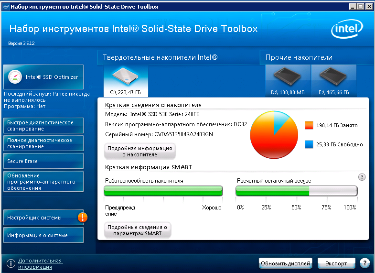The image size is (375, 273).
Task: Click the model text Intel® SSD 530 Series 240ГБ
Action: click(x=165, y=114)
